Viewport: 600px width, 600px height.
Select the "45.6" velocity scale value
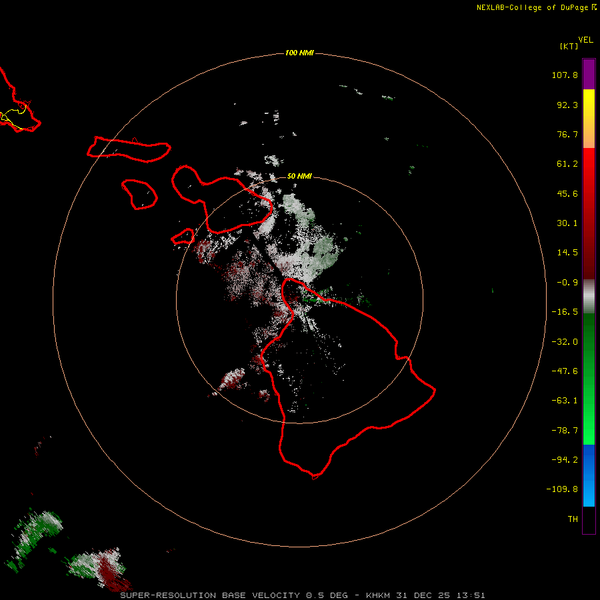pyautogui.click(x=567, y=193)
